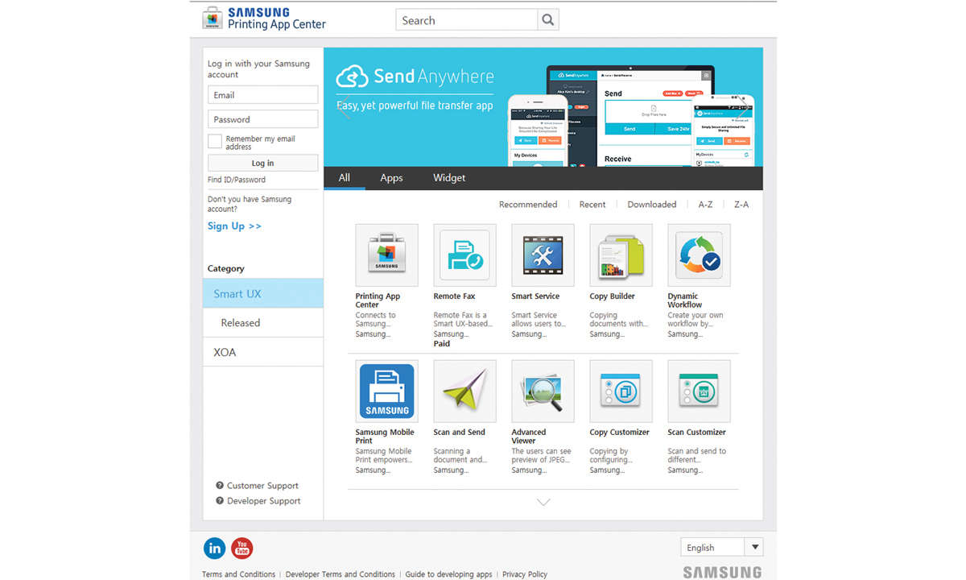Click the Log in button
Screen dimensions: 966x580
point(262,163)
